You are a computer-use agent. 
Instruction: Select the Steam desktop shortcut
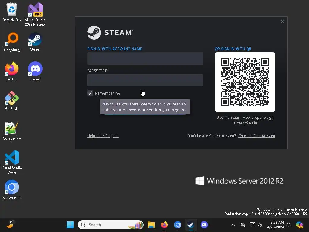click(x=35, y=42)
